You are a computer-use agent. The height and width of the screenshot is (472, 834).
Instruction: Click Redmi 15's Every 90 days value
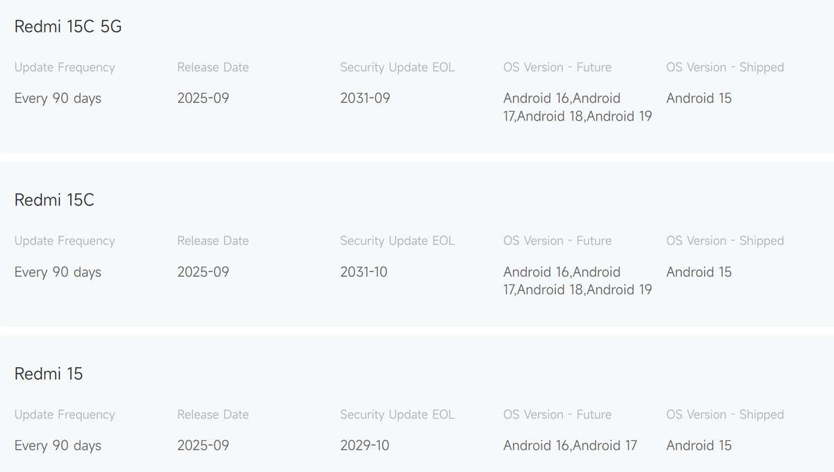[58, 446]
